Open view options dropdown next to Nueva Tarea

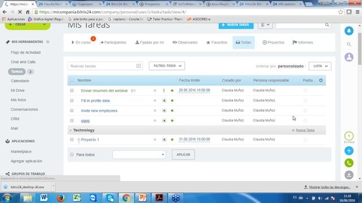point(265,25)
